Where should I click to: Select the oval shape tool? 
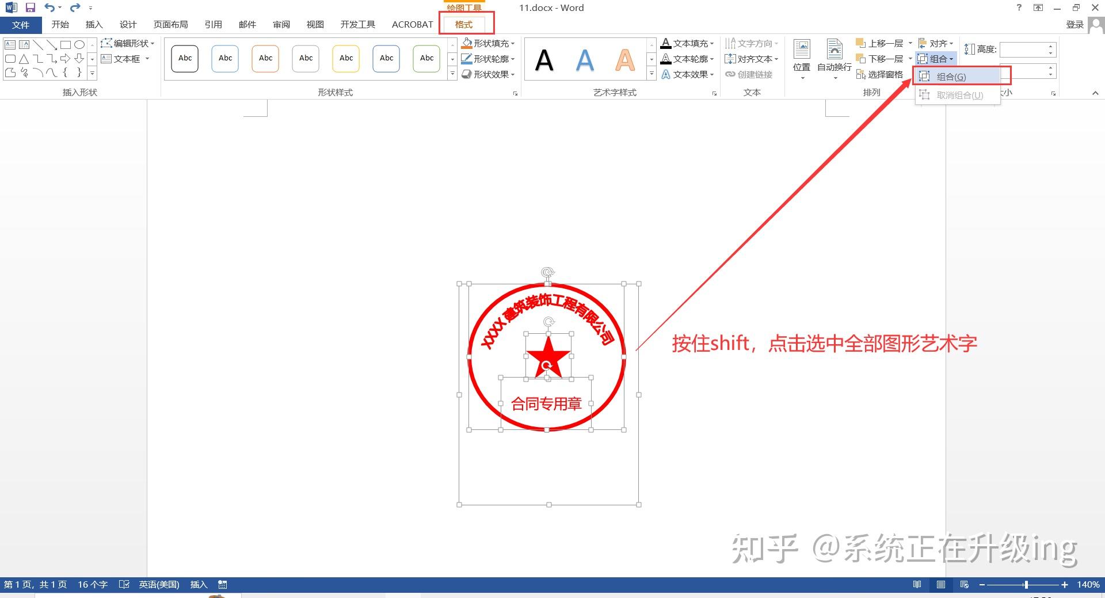(x=79, y=44)
